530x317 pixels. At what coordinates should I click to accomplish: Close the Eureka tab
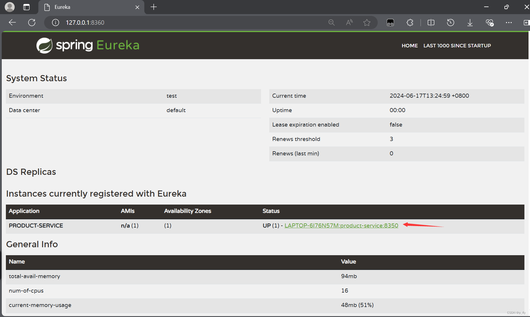(x=137, y=7)
